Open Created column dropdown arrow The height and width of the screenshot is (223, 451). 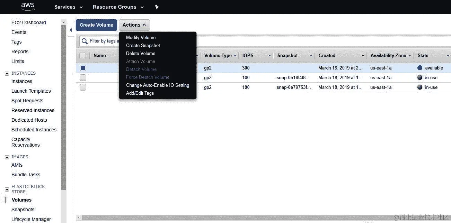point(363,56)
